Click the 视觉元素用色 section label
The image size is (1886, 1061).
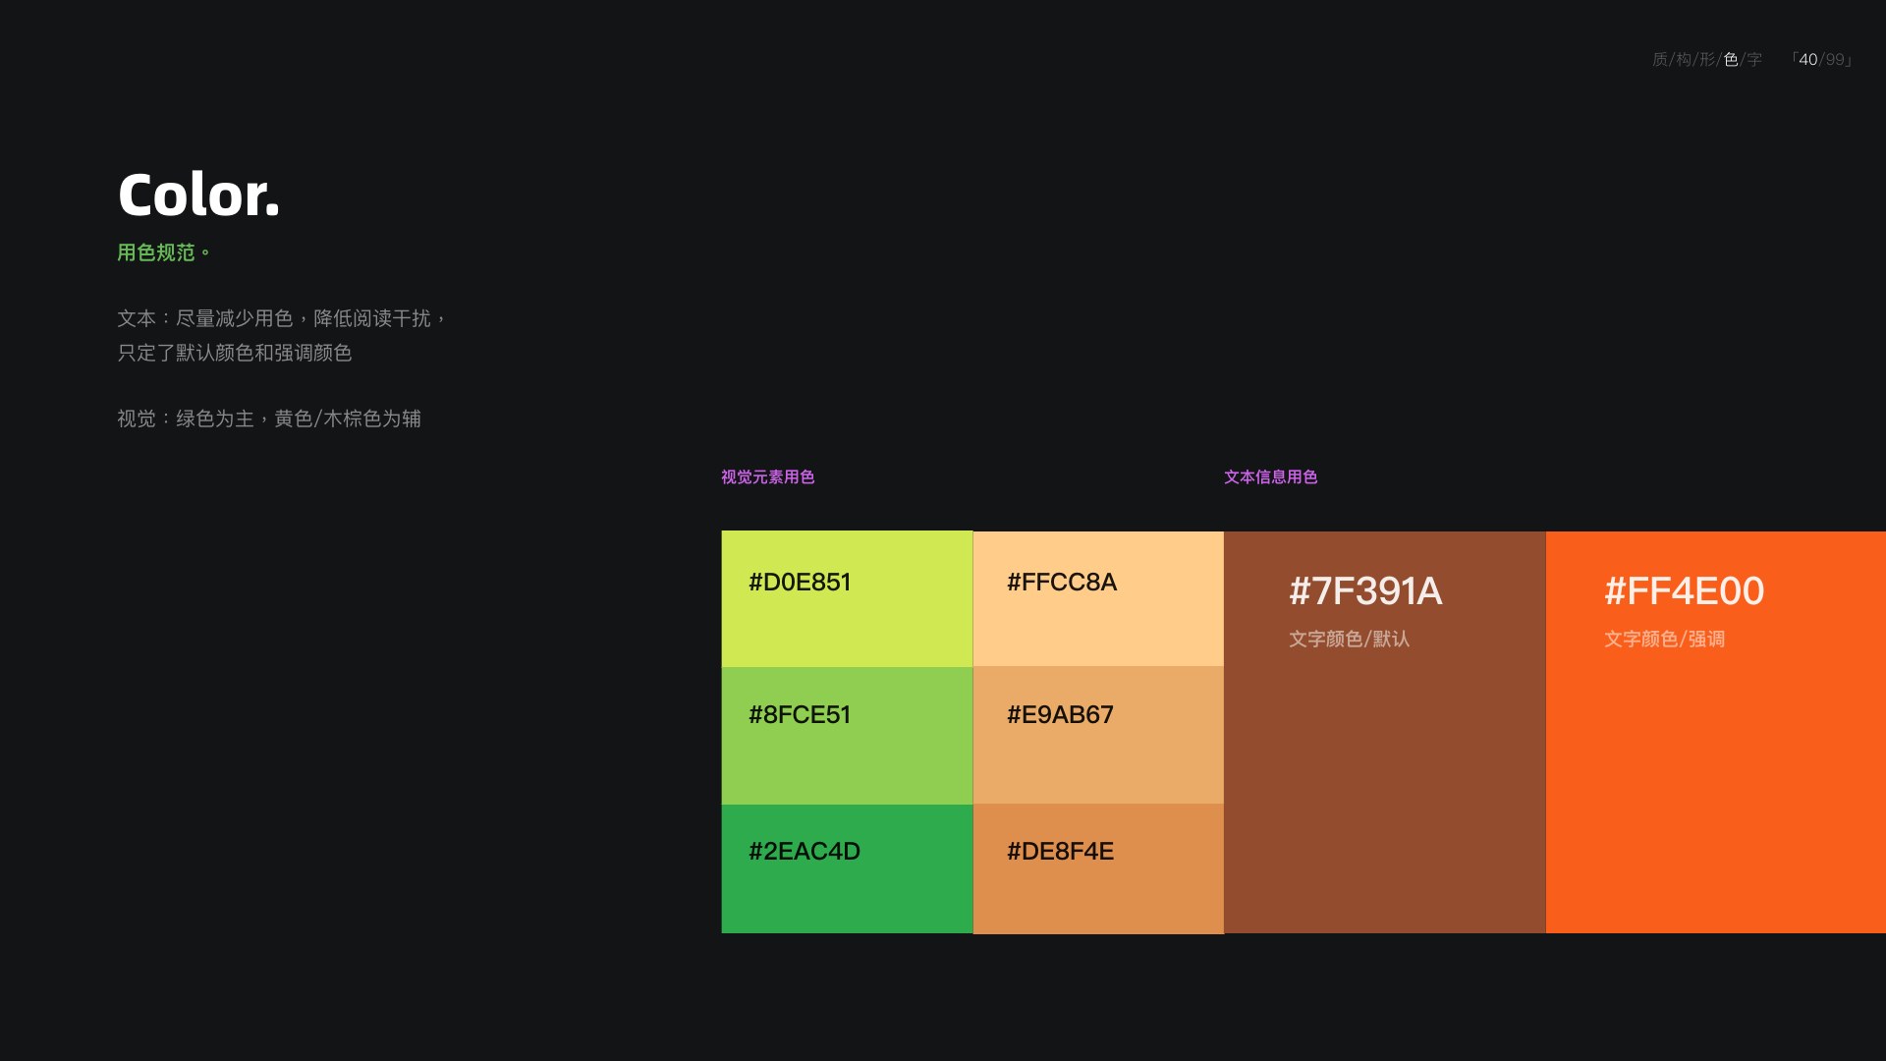767,476
